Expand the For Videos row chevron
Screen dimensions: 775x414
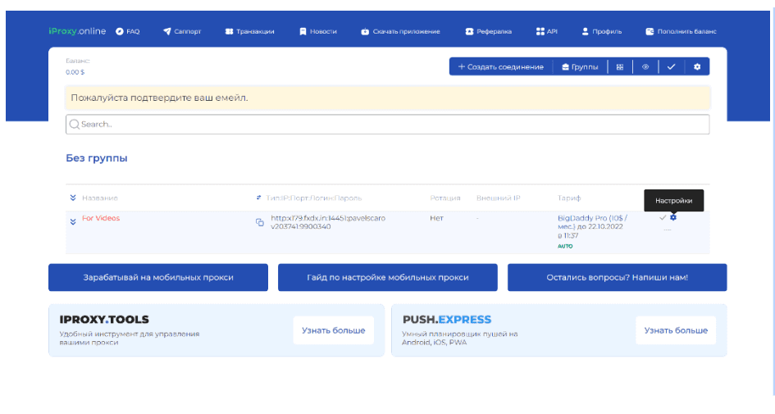pyautogui.click(x=73, y=222)
